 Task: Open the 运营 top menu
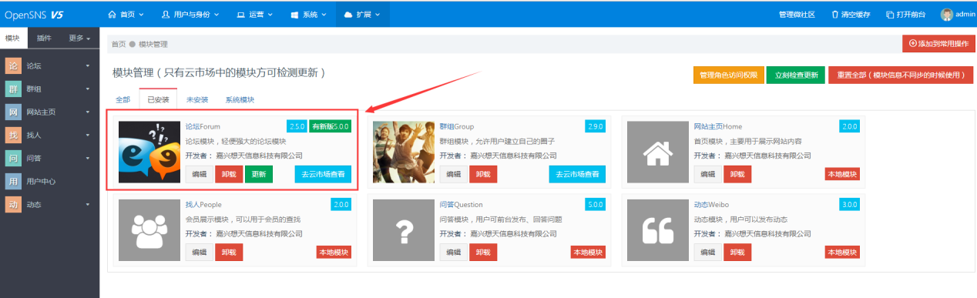[x=255, y=14]
